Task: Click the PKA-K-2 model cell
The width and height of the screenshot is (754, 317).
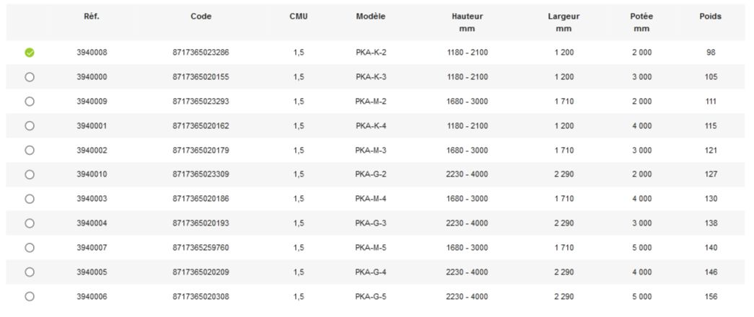Action: (371, 53)
